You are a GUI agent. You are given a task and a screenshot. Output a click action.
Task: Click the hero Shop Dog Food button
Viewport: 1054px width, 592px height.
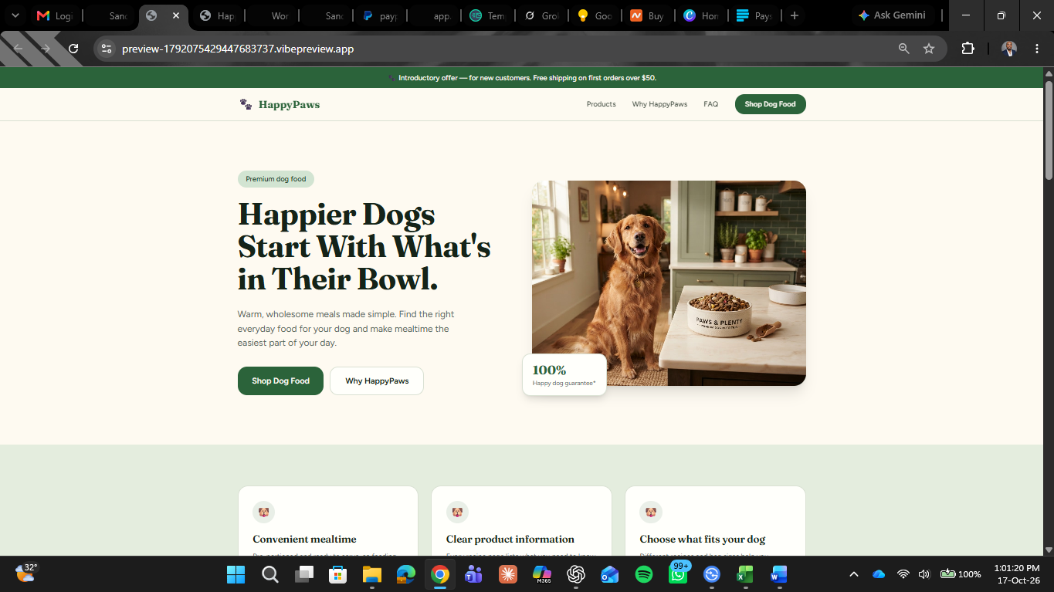(x=280, y=381)
